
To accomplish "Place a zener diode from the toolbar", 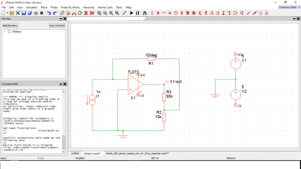I will click(194, 13).
